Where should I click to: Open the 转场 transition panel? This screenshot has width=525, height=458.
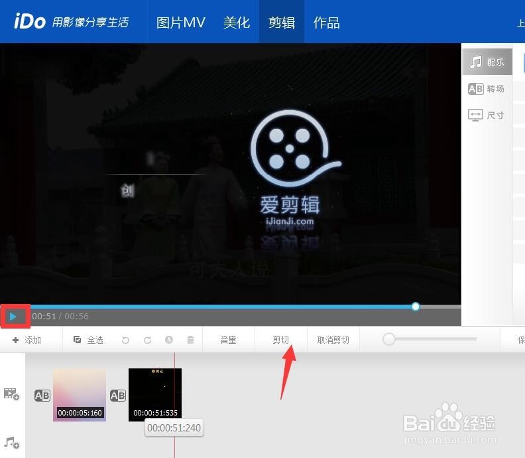(486, 89)
